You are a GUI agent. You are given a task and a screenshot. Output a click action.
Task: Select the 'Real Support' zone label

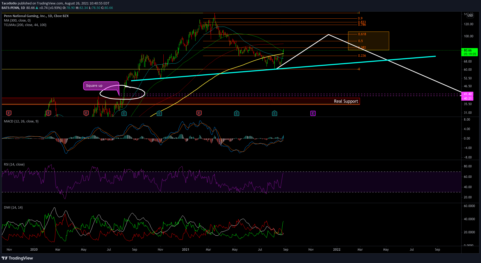(x=346, y=101)
